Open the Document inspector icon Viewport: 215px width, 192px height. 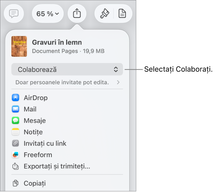coord(122,13)
